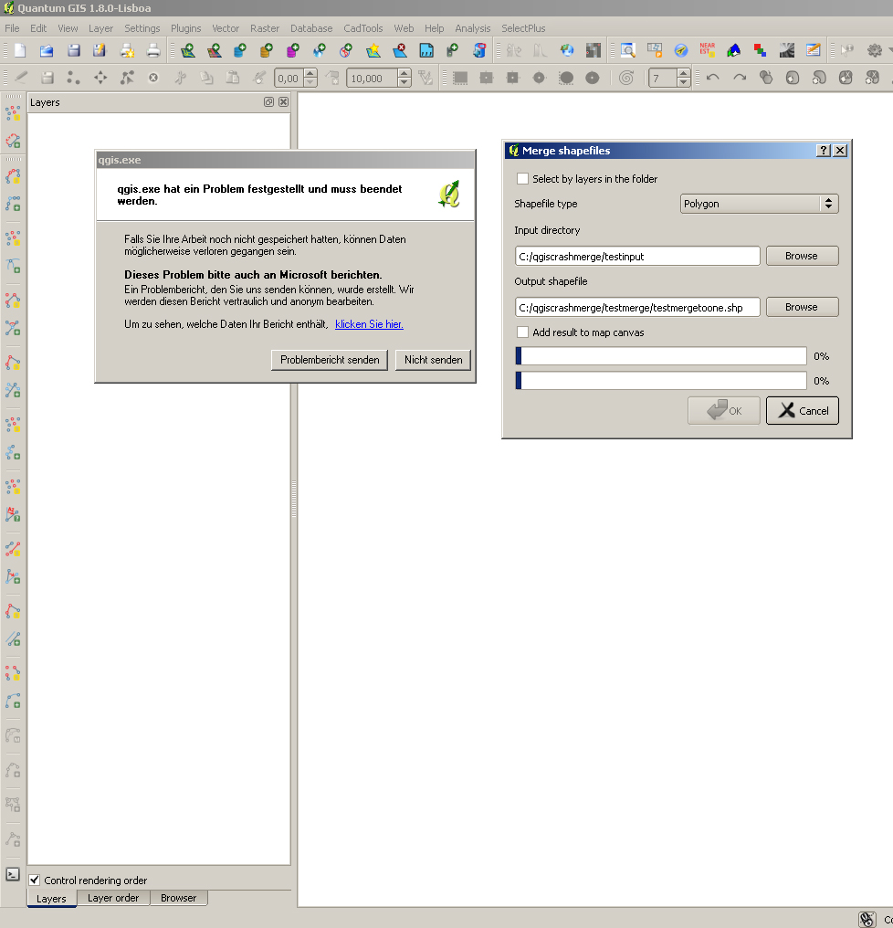893x928 pixels.
Task: Open the Shapefile type Polygon dropdown
Action: 759,204
